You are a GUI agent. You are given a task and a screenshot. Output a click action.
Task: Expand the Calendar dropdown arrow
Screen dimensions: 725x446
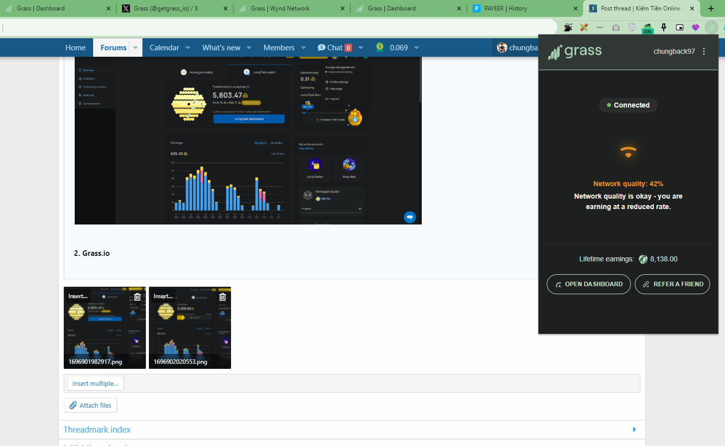(188, 48)
